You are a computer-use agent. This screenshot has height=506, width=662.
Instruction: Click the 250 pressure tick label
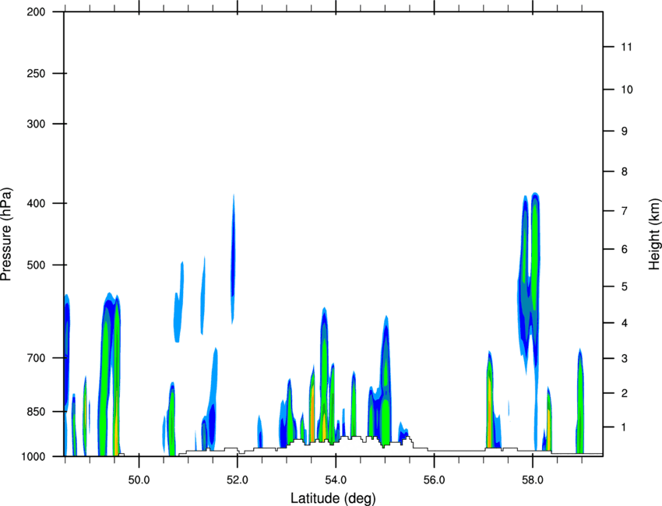coord(36,73)
